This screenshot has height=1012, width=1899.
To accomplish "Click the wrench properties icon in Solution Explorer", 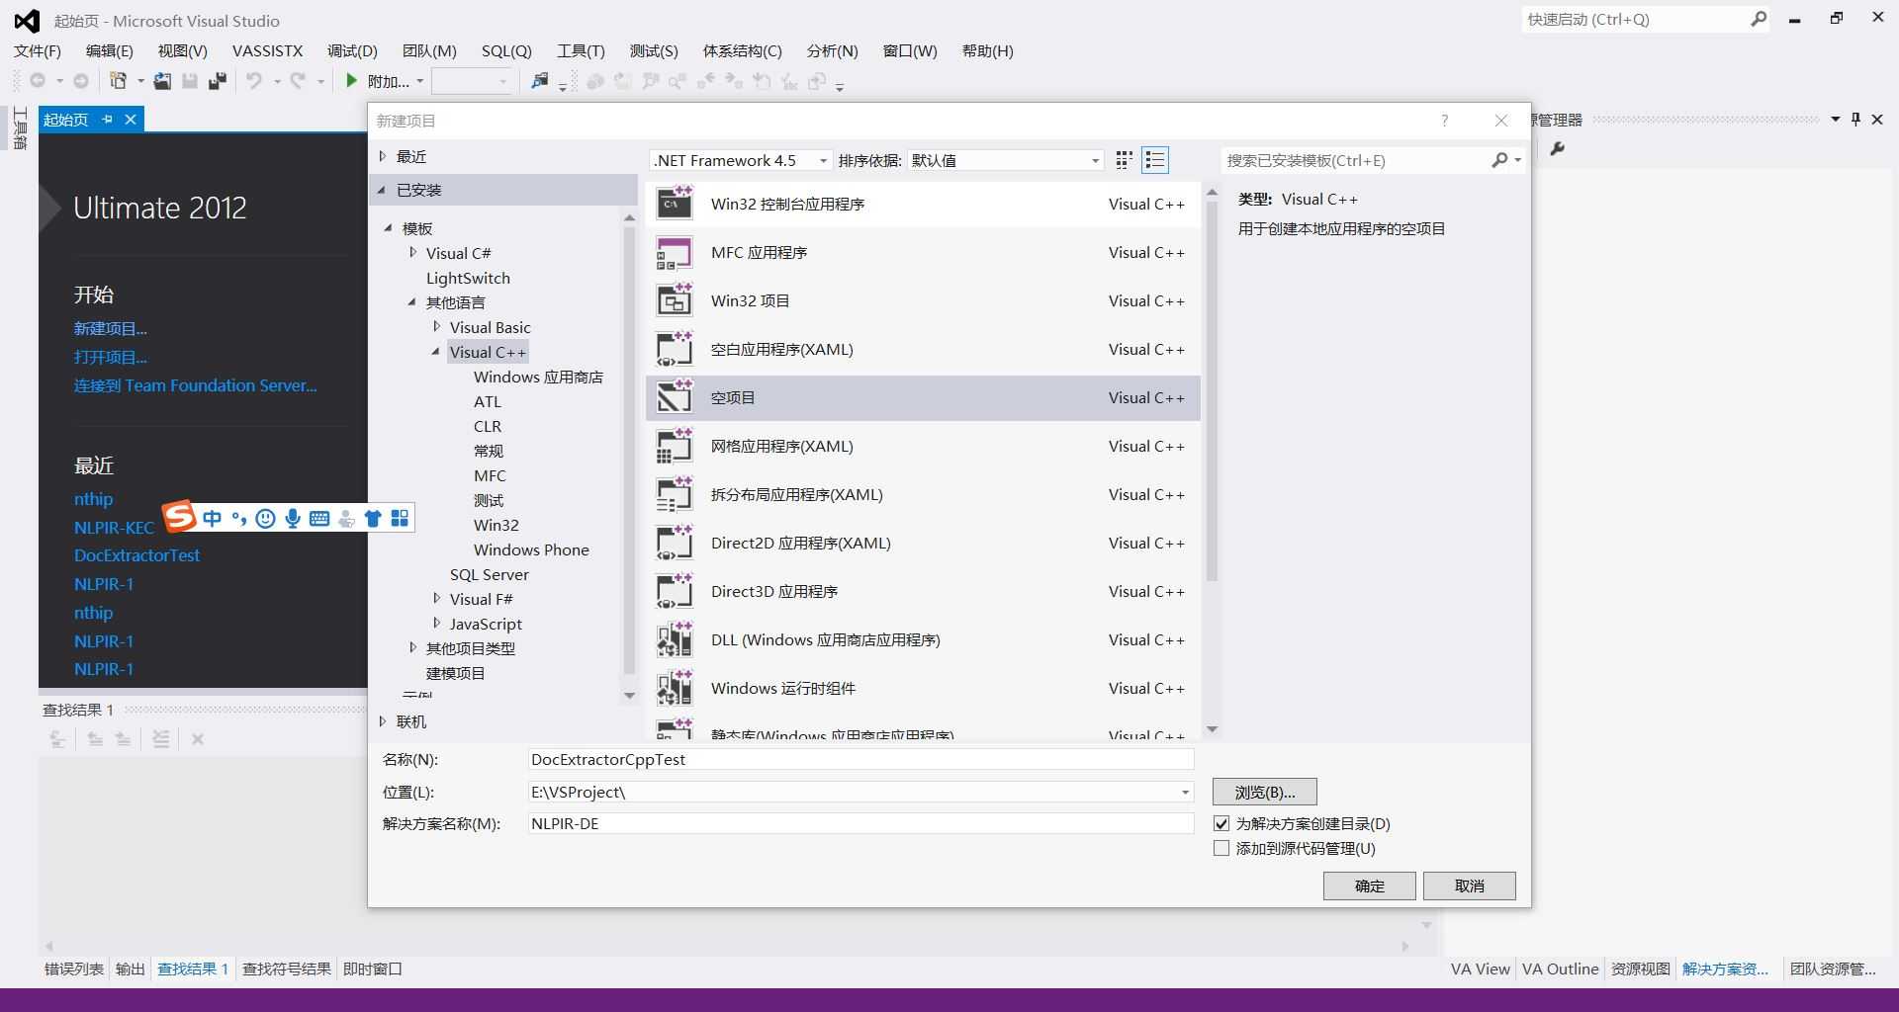I will pyautogui.click(x=1557, y=149).
